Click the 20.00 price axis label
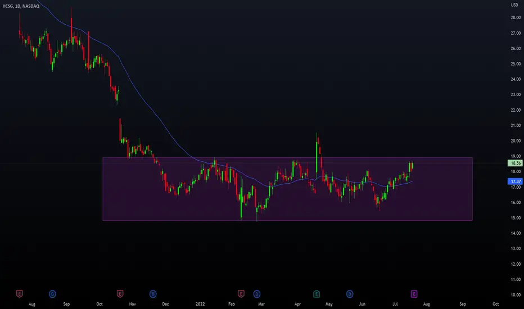Image resolution: width=524 pixels, height=309 pixels. (516, 140)
